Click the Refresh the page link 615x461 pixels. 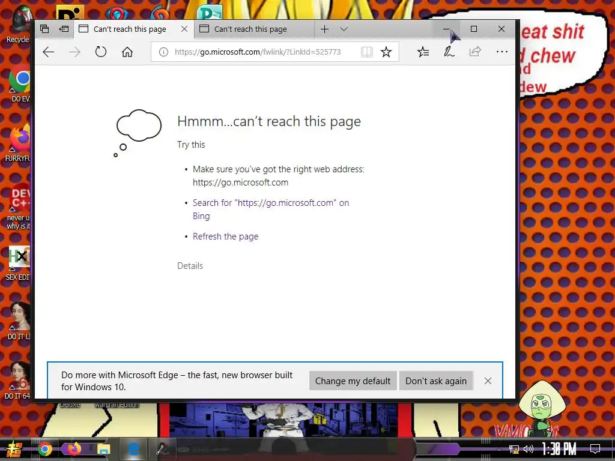(x=226, y=237)
